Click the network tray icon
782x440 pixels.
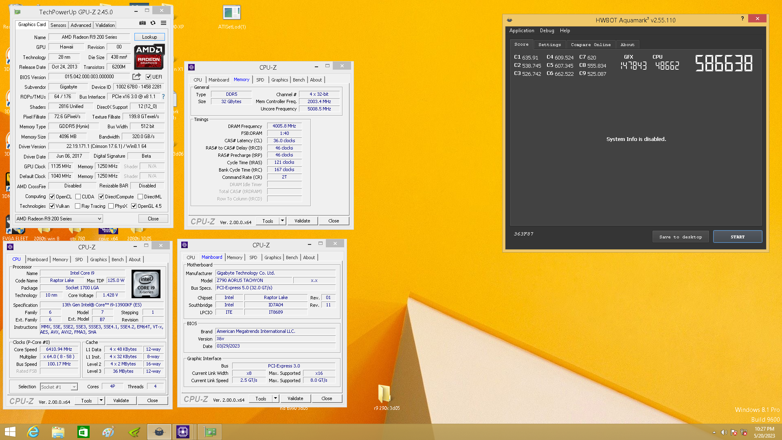point(744,432)
